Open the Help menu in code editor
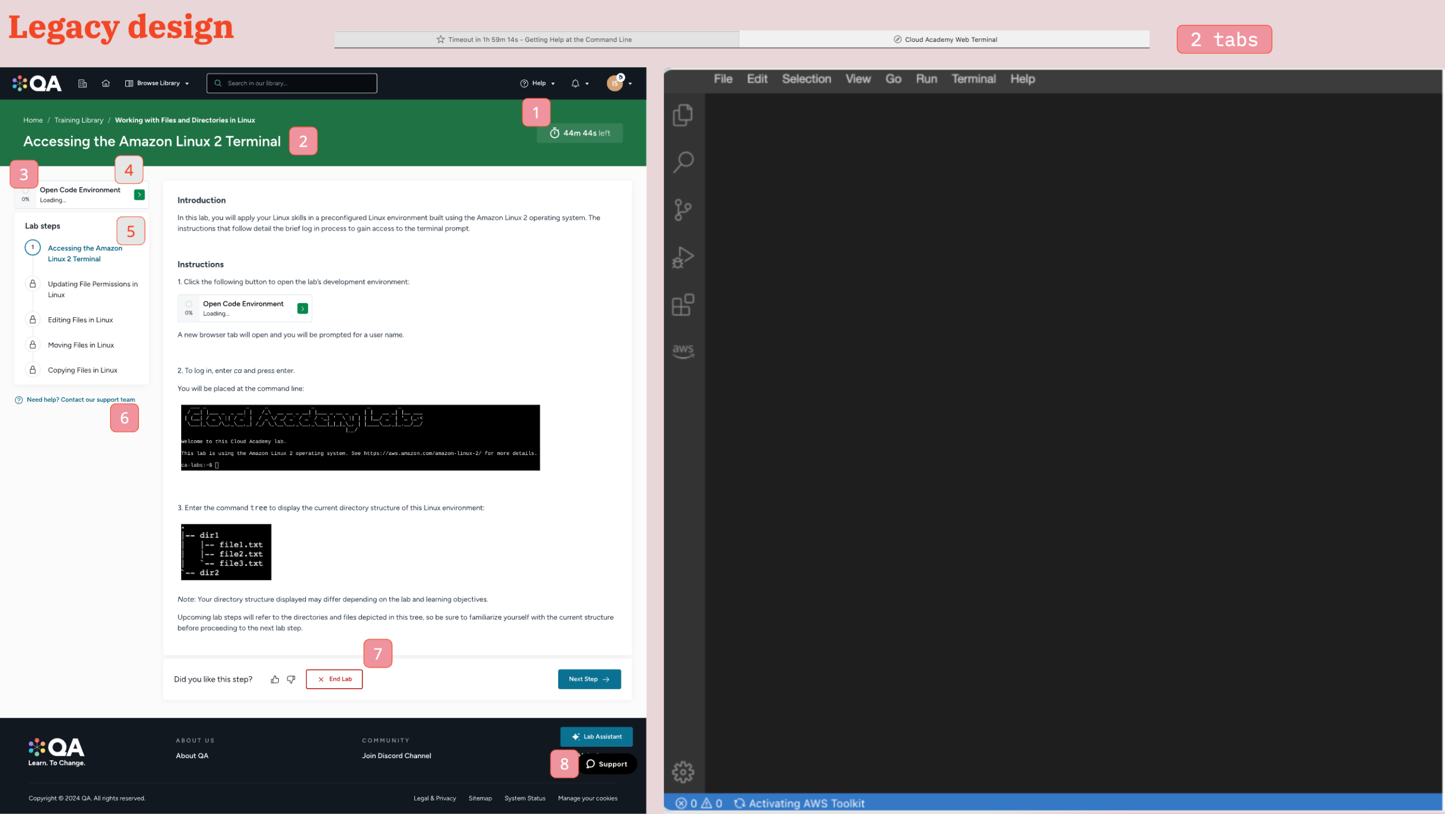 click(x=1022, y=79)
